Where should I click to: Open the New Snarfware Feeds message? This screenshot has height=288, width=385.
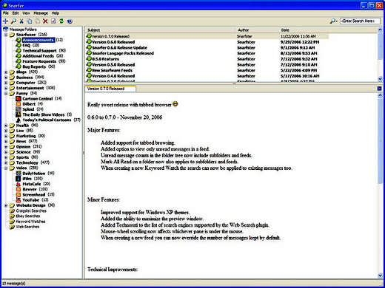coord(112,70)
